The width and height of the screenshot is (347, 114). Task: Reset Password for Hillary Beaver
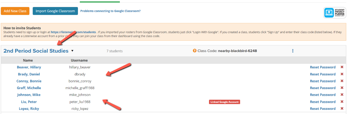click(x=323, y=67)
